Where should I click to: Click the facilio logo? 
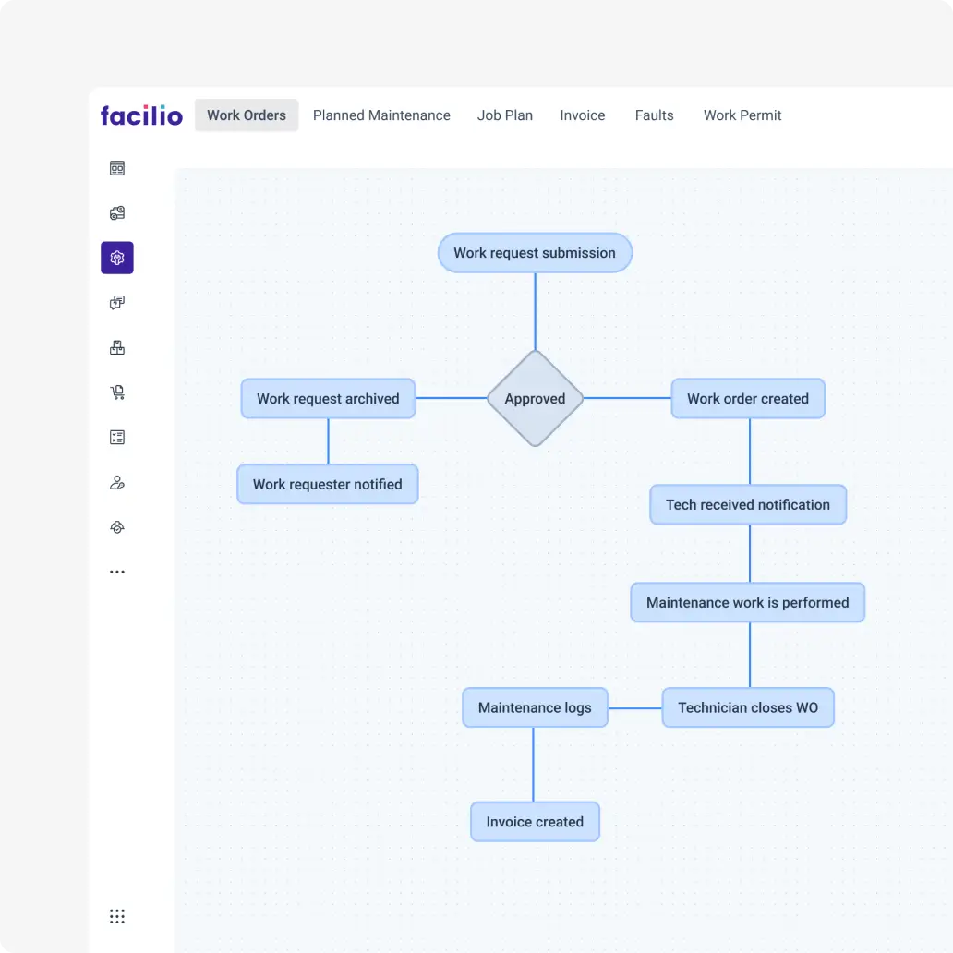coord(141,115)
